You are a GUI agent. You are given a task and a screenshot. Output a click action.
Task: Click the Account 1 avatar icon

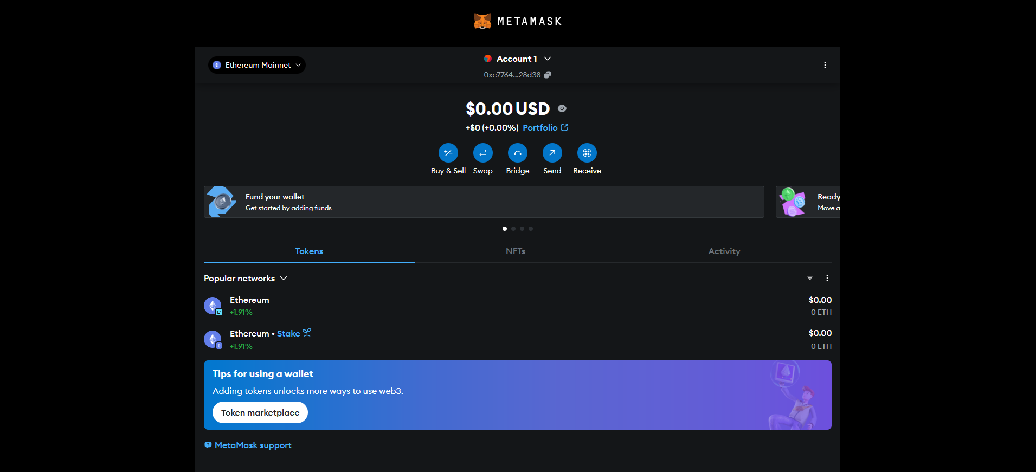(488, 59)
